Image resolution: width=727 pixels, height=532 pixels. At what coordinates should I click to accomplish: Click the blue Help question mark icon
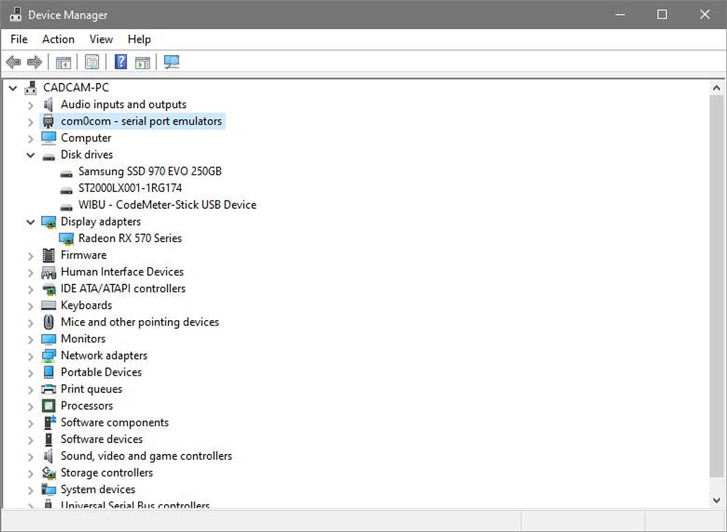pos(121,62)
